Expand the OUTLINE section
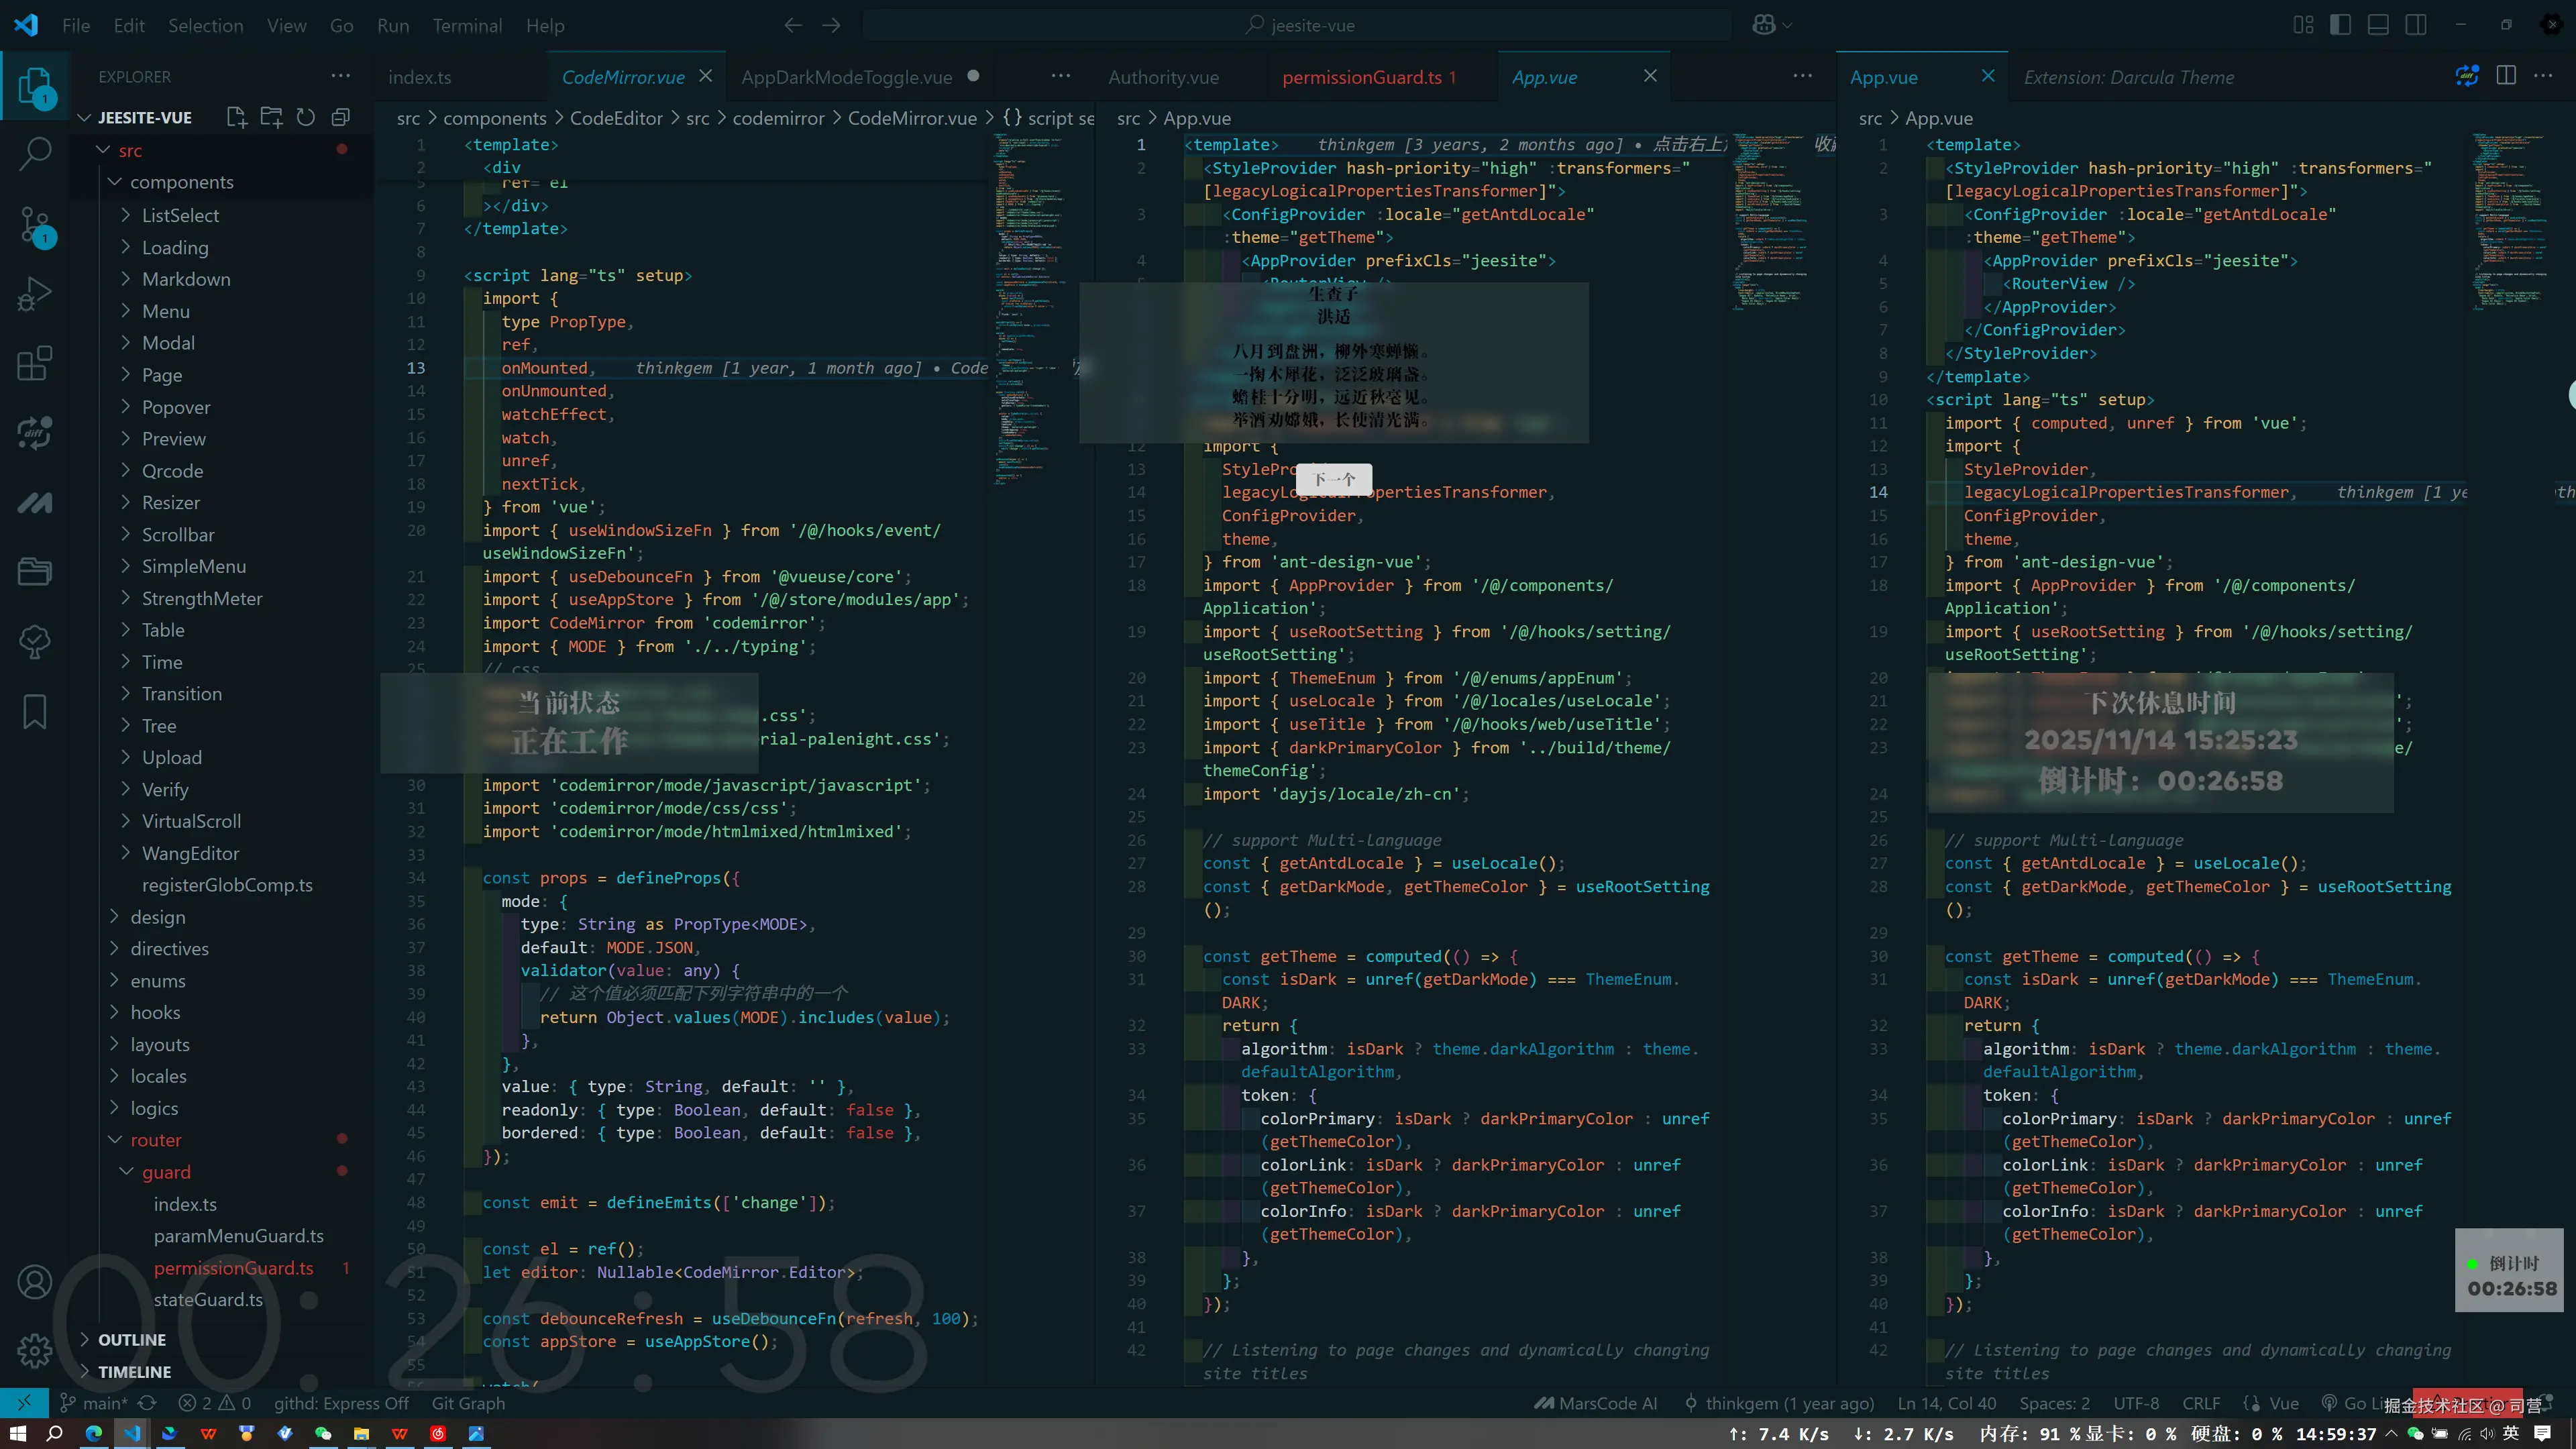 131,1340
